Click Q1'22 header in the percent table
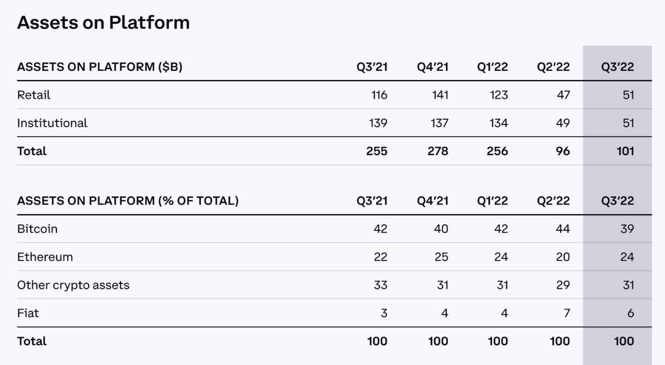Viewport: 665px width, 365px height. tap(493, 201)
